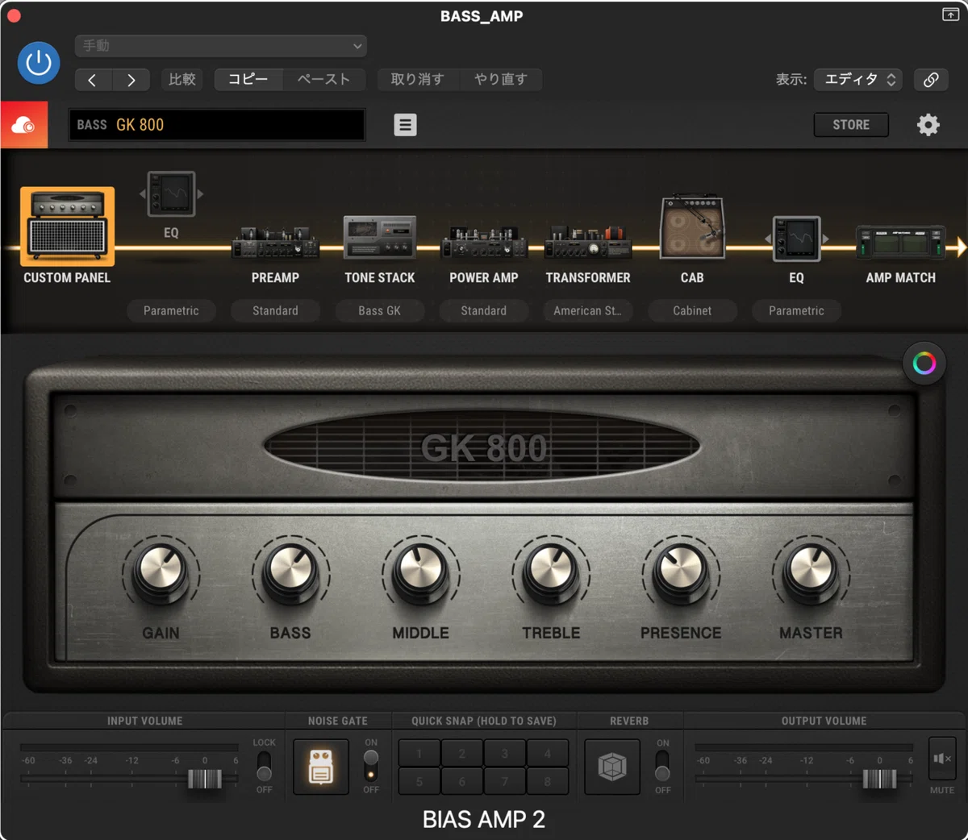Open the 表示 エディタ view dropdown
This screenshot has width=968, height=840.
pos(857,79)
